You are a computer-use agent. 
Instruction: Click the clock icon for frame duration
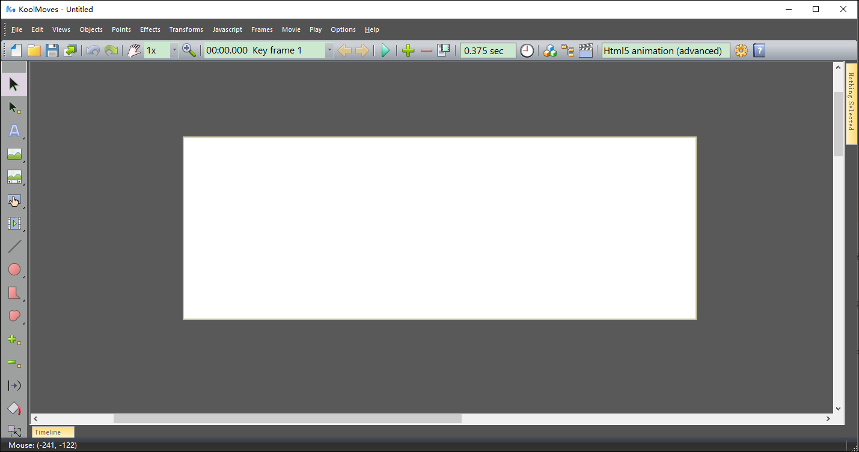click(x=527, y=50)
